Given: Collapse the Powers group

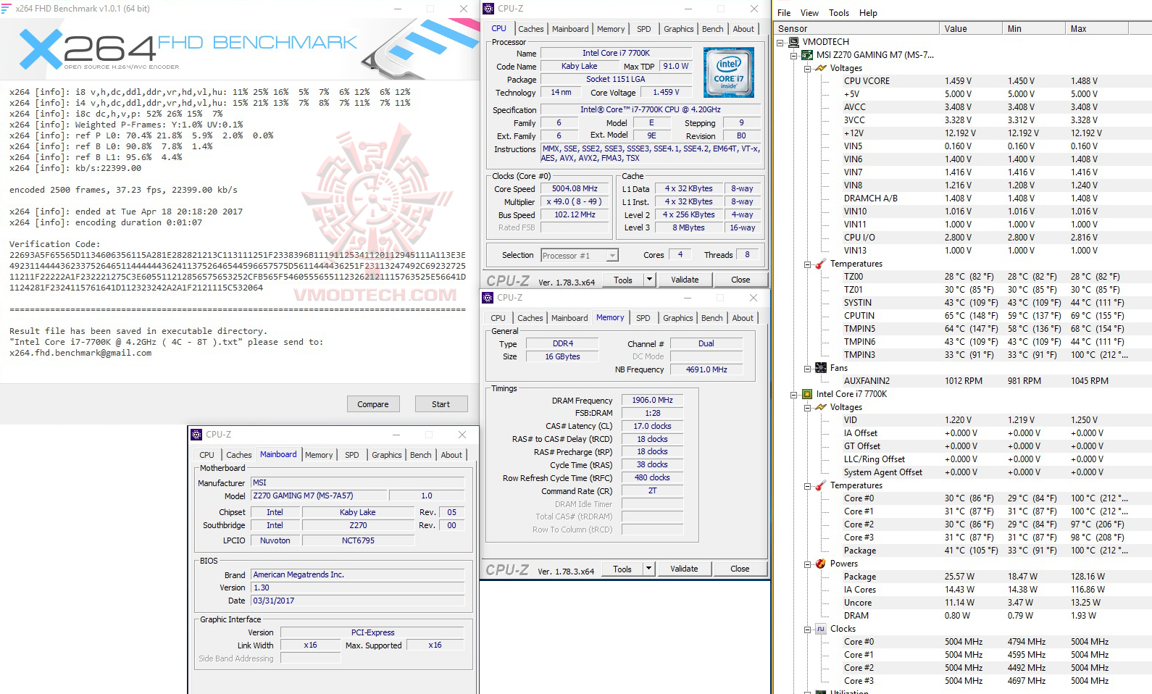Looking at the screenshot, I should click(807, 564).
